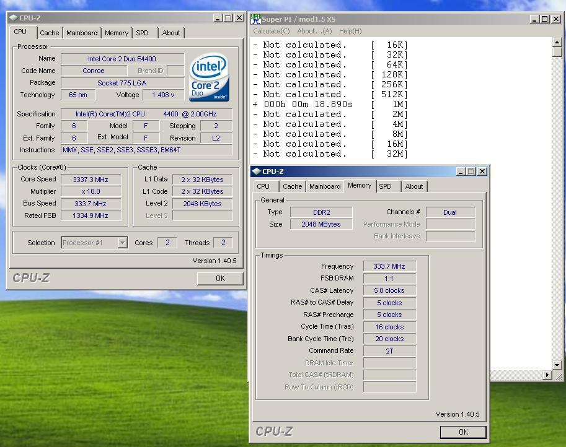
Task: Open About tab in left CPU-Z
Action: pyautogui.click(x=170, y=33)
